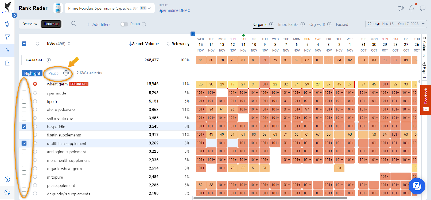The image size is (431, 200).
Task: Open the Spermidine DEMO niche link
Action: (174, 10)
